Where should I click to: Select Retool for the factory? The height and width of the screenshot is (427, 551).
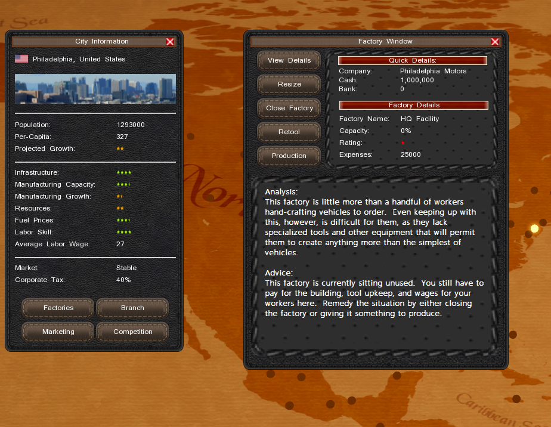pyautogui.click(x=289, y=132)
